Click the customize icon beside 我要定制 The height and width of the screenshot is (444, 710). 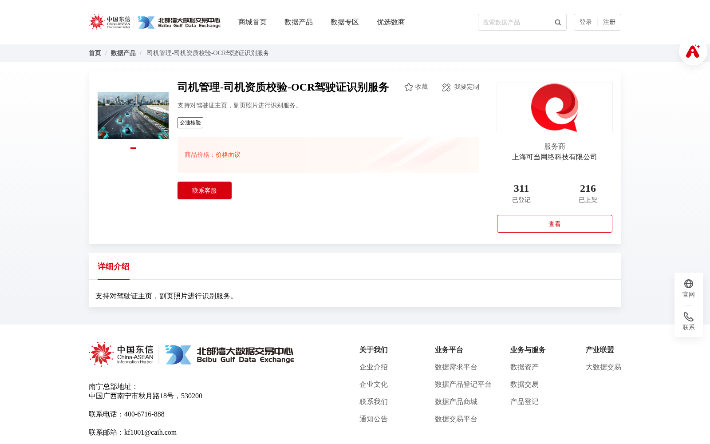(446, 87)
